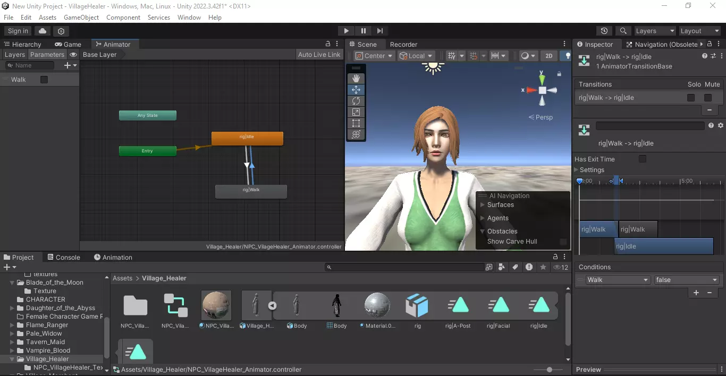Toggle scene view lock on orientation gizmo

[x=559, y=74]
